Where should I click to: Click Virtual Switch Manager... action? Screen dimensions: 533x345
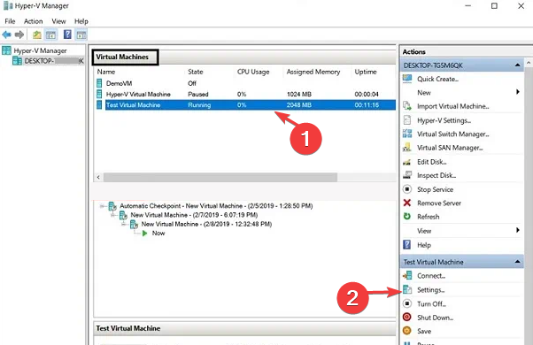pos(453,134)
